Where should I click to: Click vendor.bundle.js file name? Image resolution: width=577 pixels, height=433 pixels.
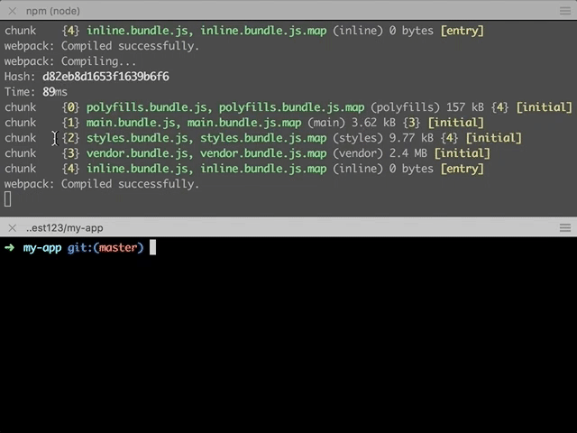[x=137, y=153]
